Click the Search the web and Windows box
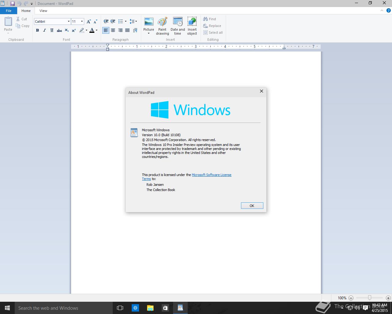392x314 pixels. 63,308
